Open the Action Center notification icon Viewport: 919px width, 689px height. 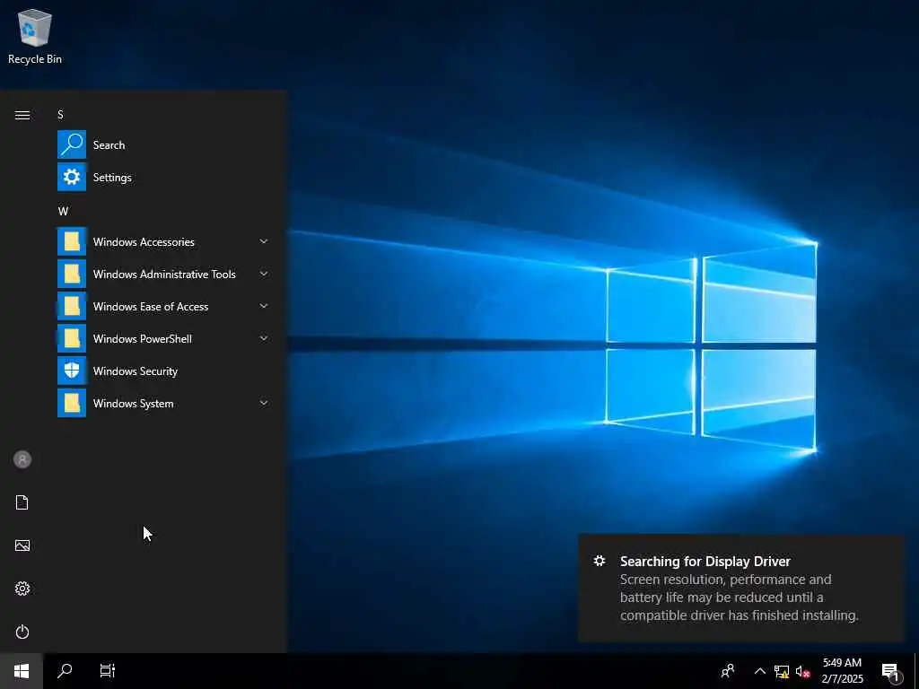point(891,671)
